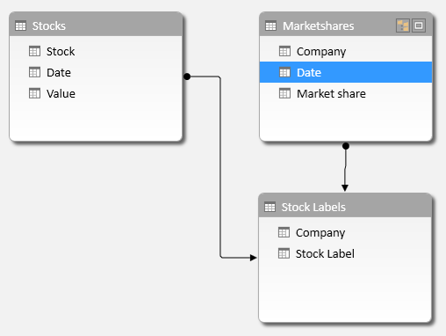Click the column icon beside Stock Label
446x336 pixels.
click(284, 253)
